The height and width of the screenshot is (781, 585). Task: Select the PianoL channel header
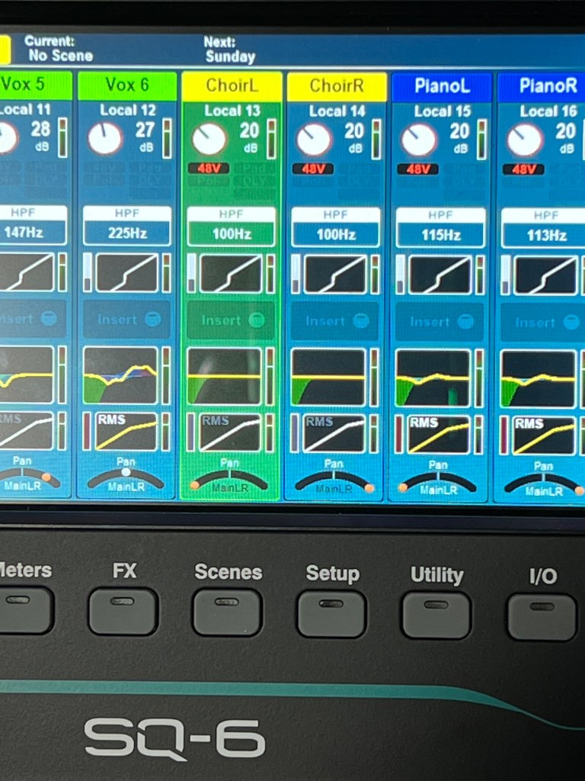[440, 86]
